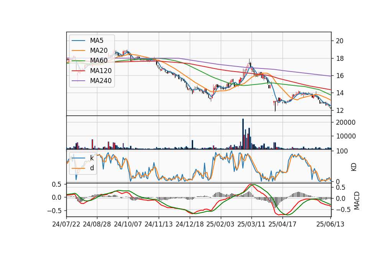Click the MACD axis label
The image size is (368, 264).
tap(356, 201)
